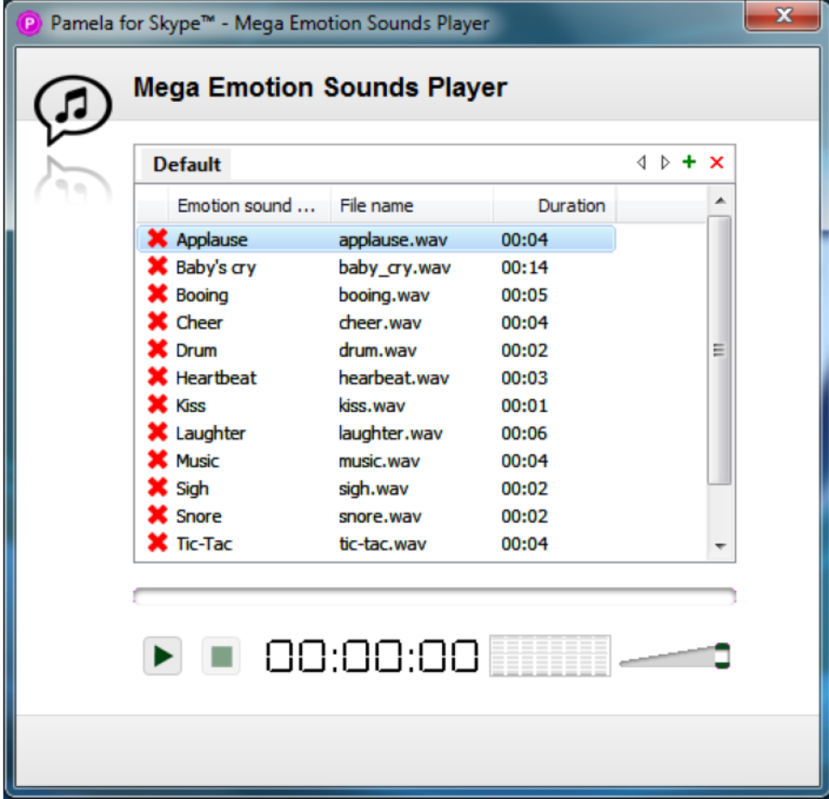Click the red X icon beside Heartbeat
The image size is (829, 799).
coord(157,377)
